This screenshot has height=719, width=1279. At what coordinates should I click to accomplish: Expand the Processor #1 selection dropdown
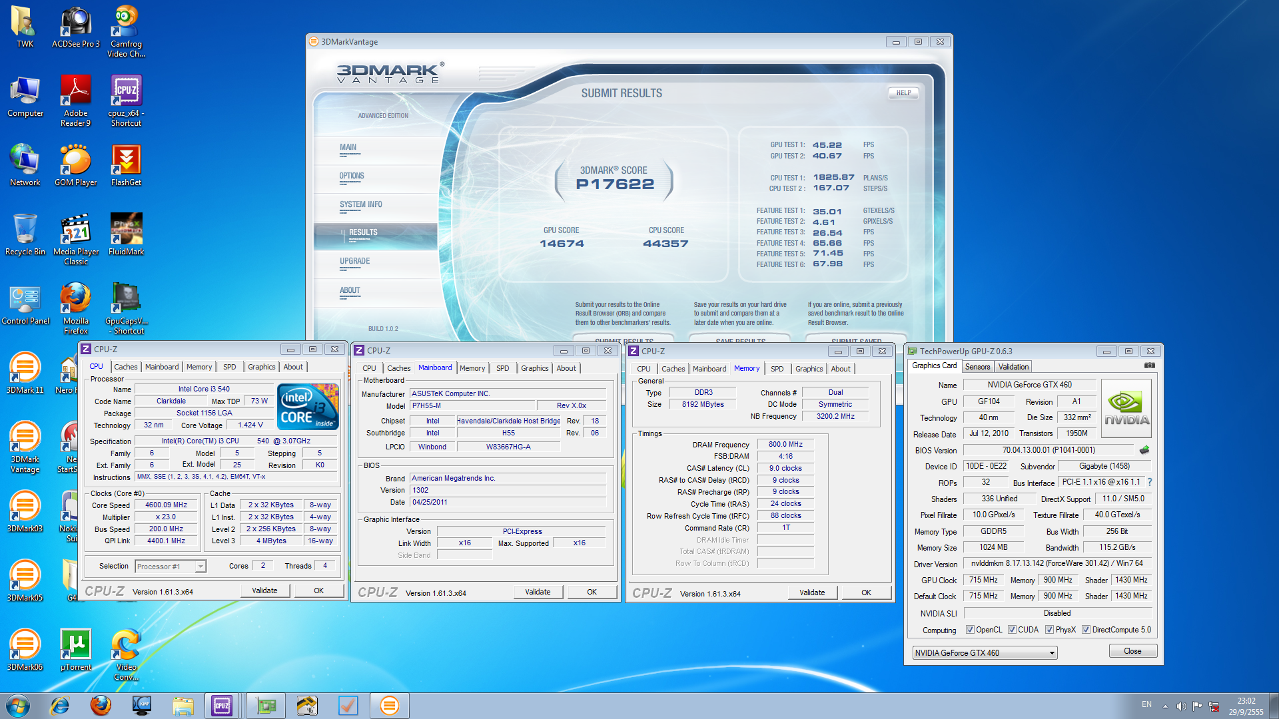(200, 567)
